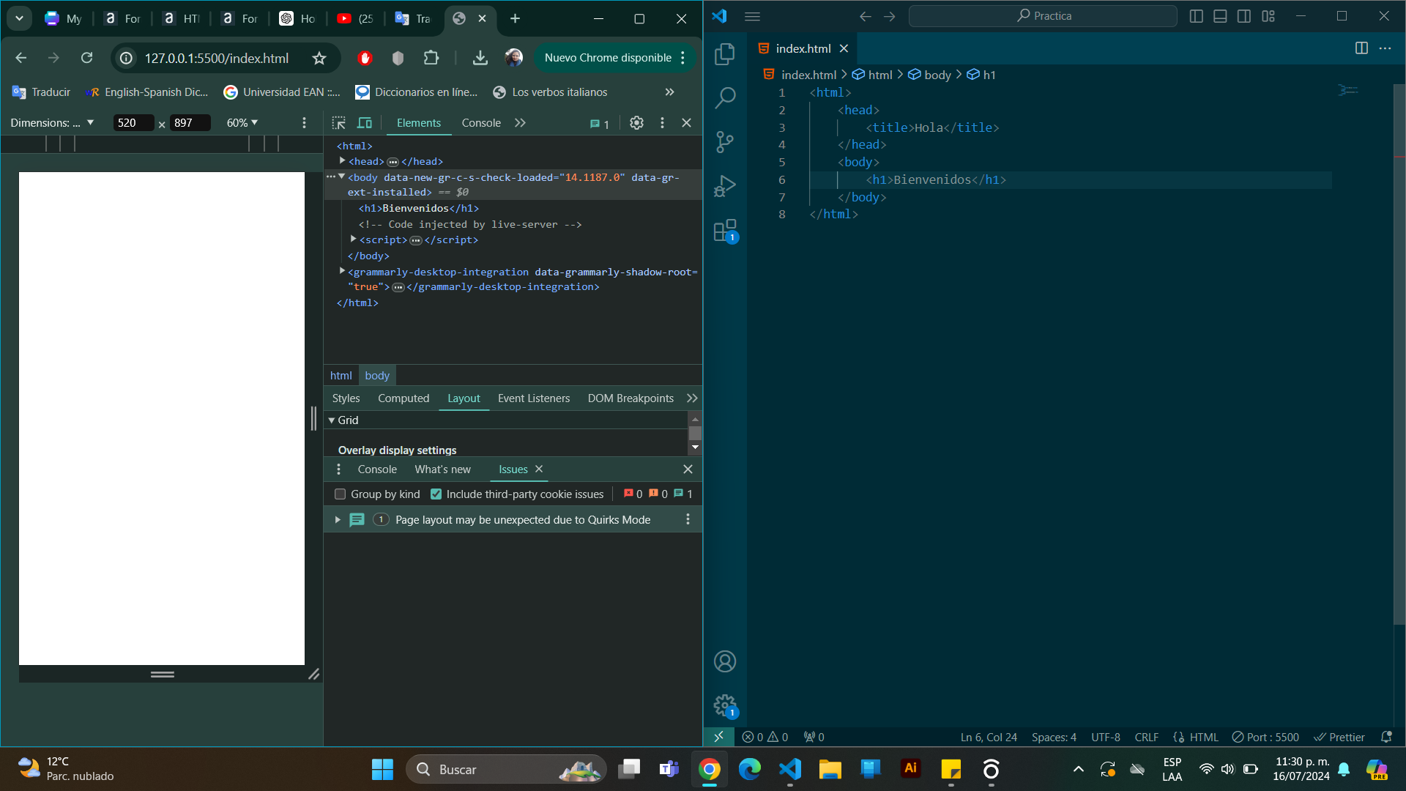Bookmark this page with star icon
The width and height of the screenshot is (1406, 791).
click(319, 58)
